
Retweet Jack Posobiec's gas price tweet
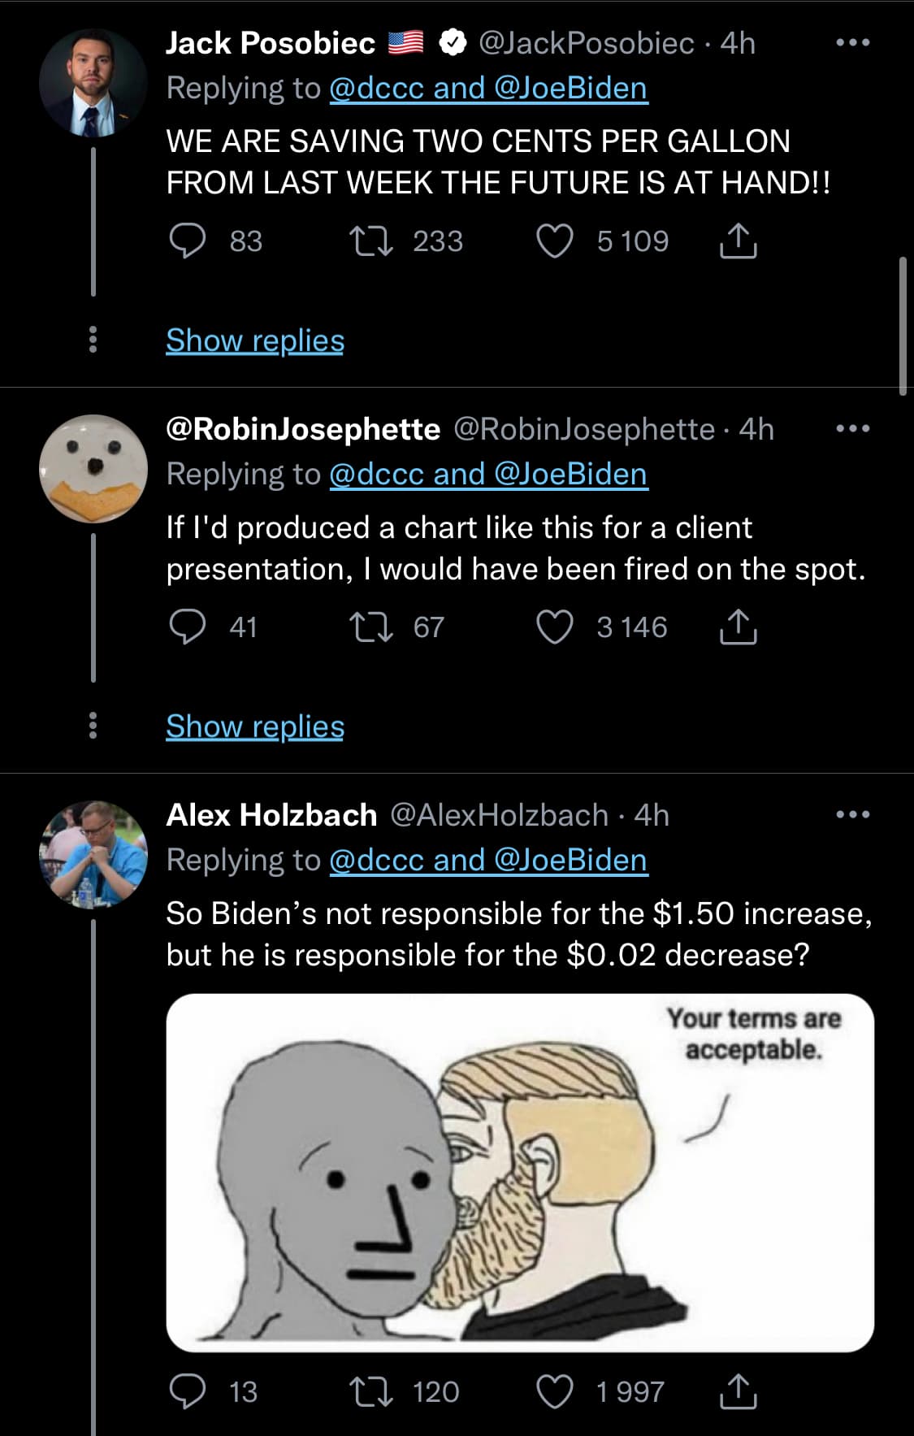coord(371,241)
